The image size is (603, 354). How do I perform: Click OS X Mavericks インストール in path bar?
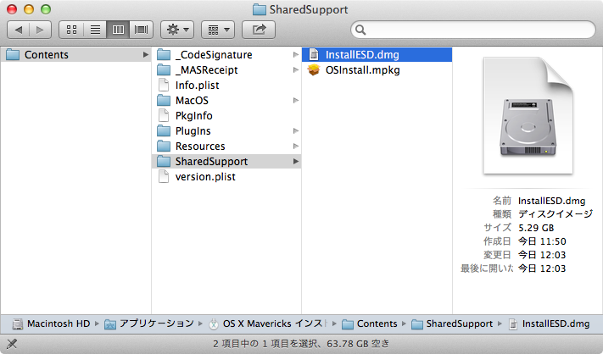(x=275, y=324)
